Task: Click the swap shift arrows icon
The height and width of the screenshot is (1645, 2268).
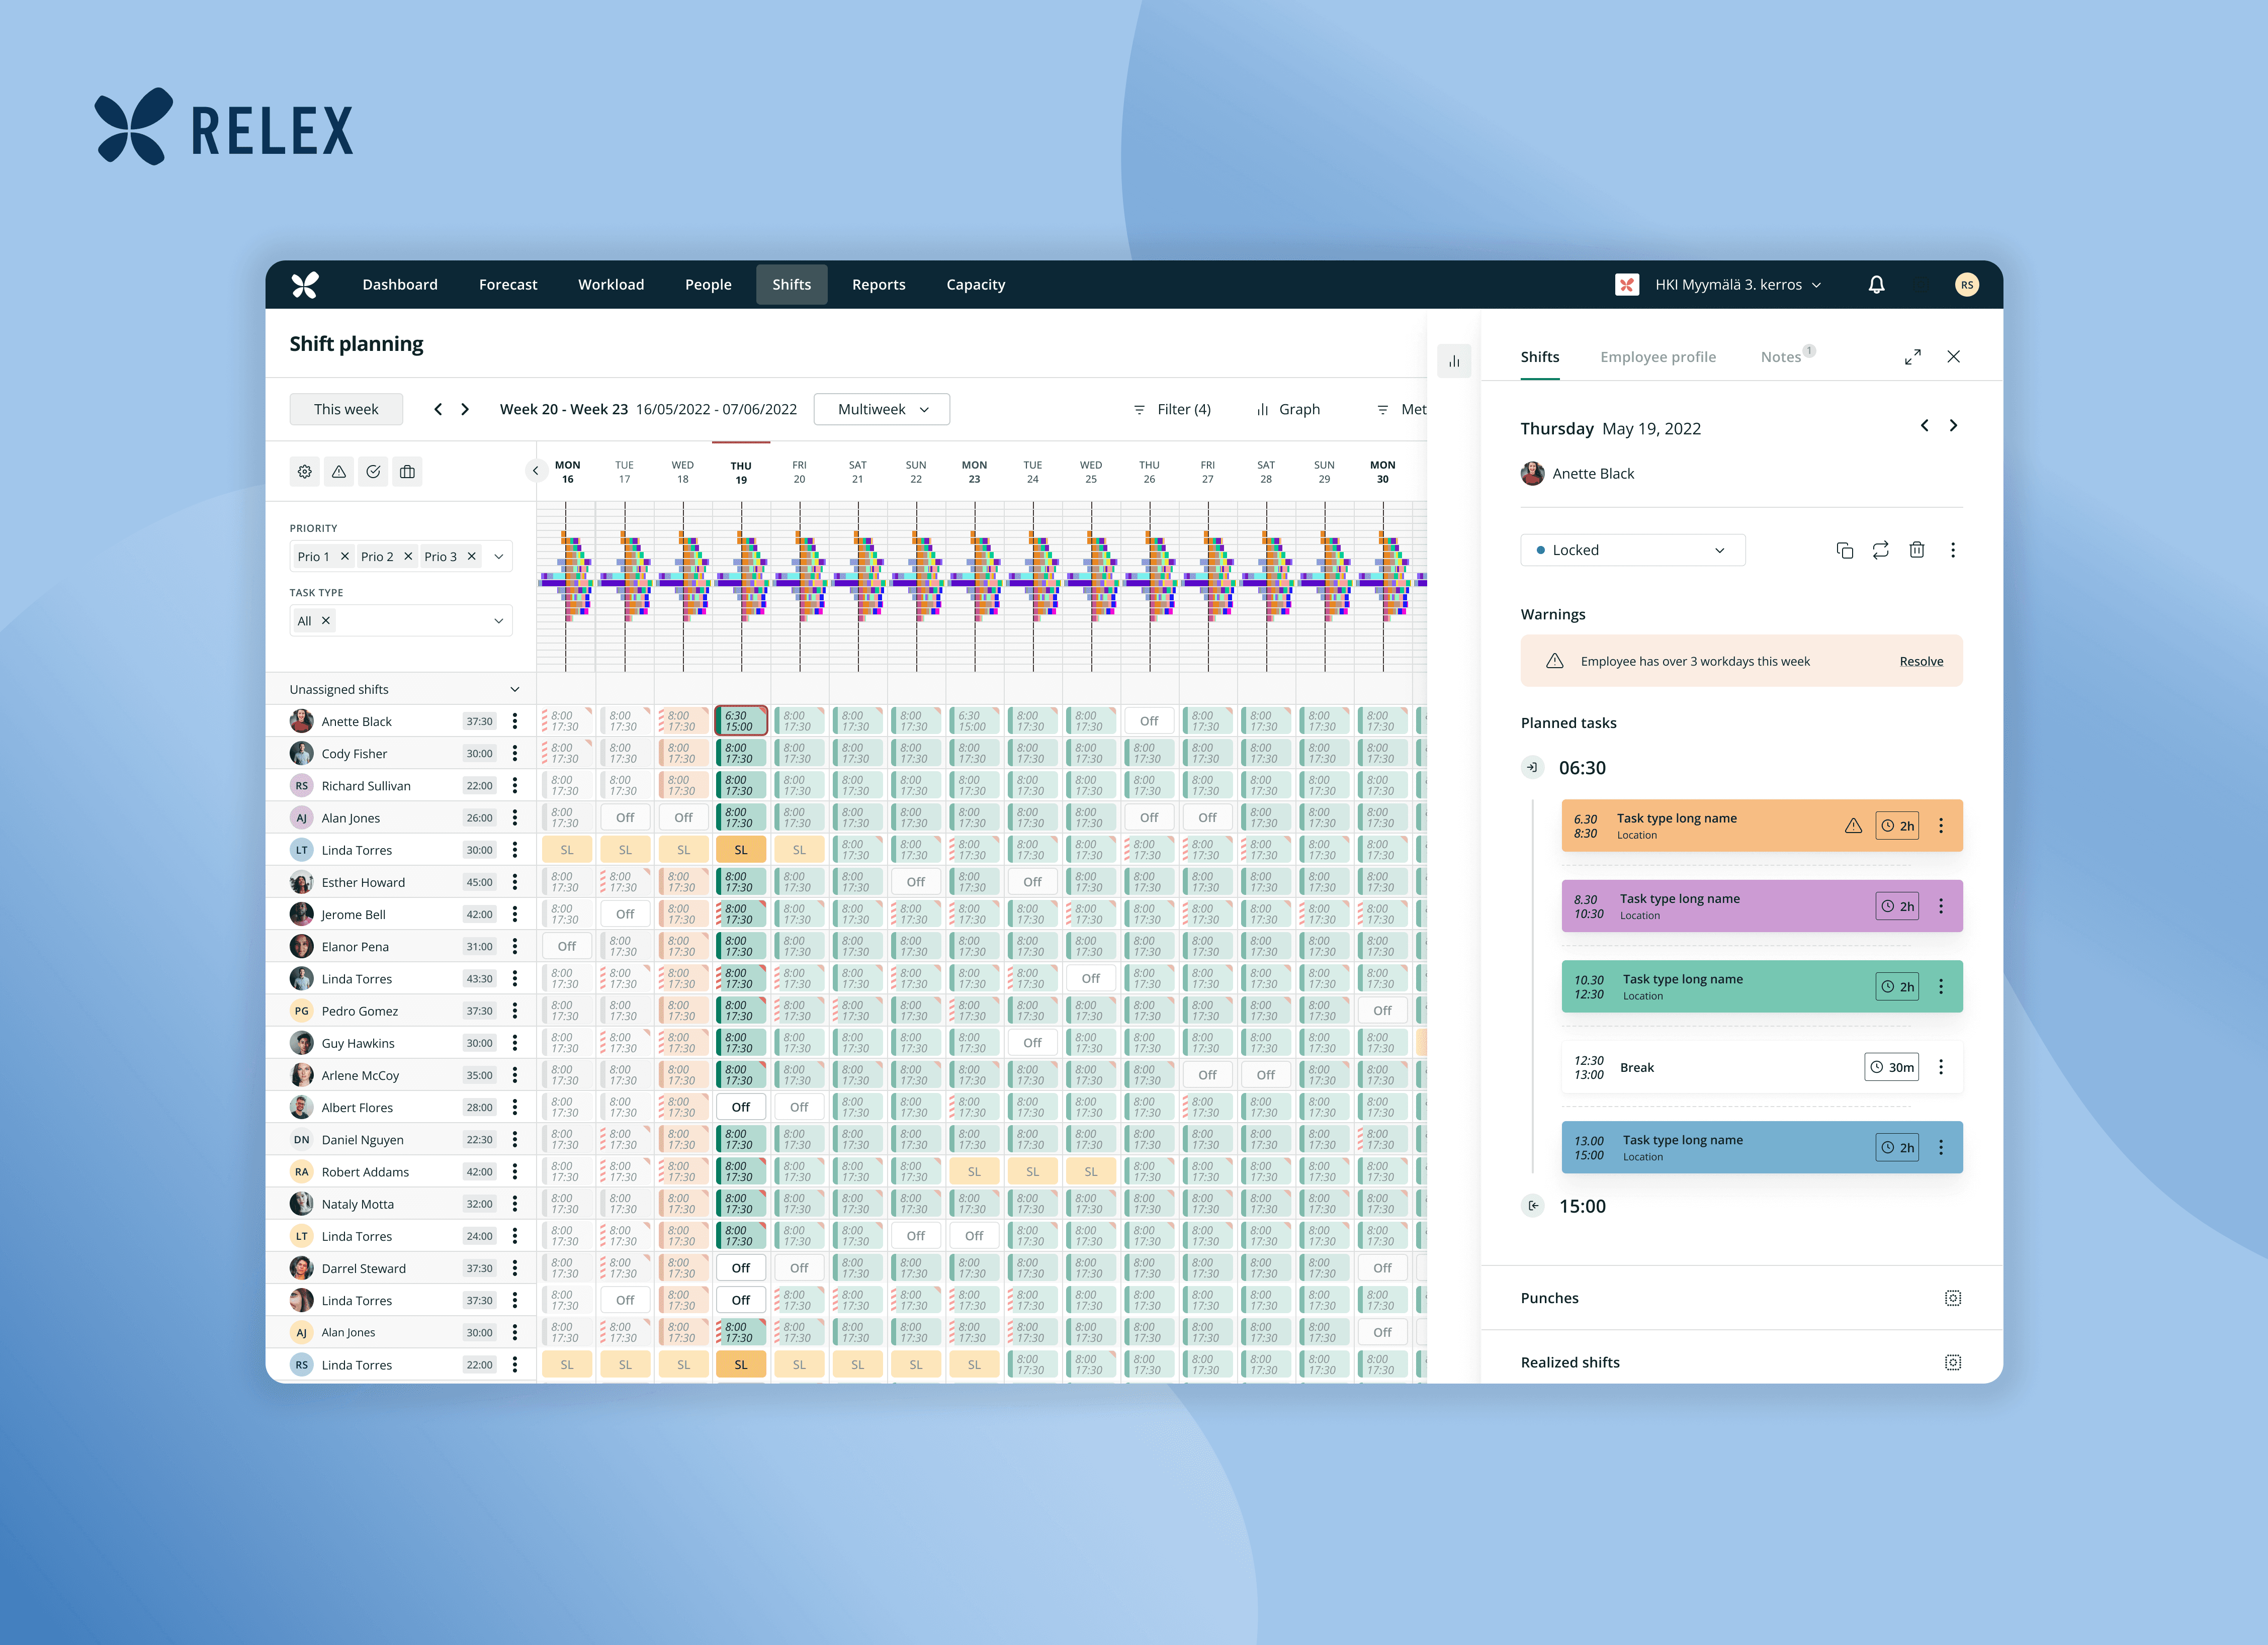Action: [x=1880, y=550]
